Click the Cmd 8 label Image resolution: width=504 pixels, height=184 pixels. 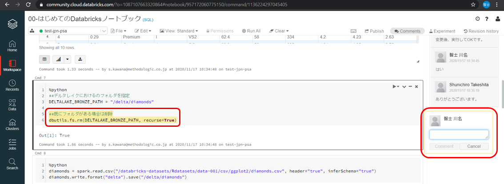tap(40, 153)
